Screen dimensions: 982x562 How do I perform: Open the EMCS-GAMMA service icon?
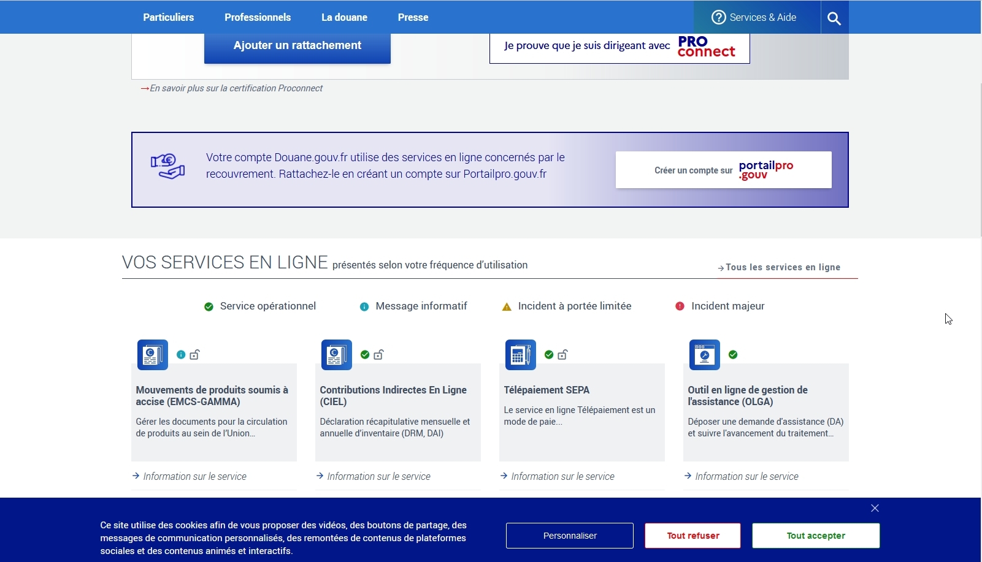[x=152, y=355]
